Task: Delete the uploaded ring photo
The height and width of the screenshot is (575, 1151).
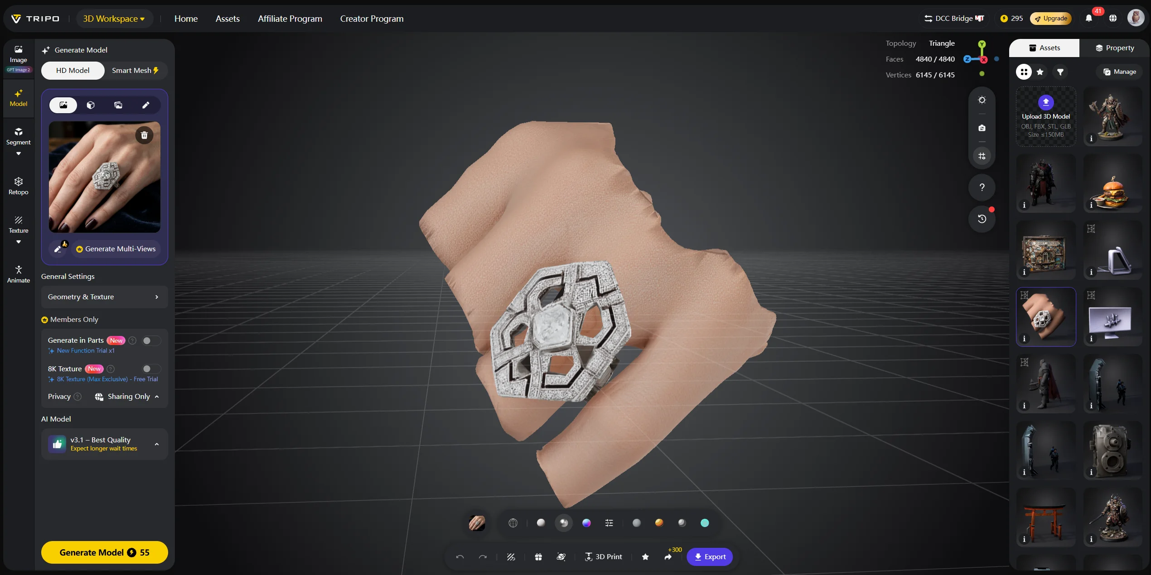Action: point(144,135)
